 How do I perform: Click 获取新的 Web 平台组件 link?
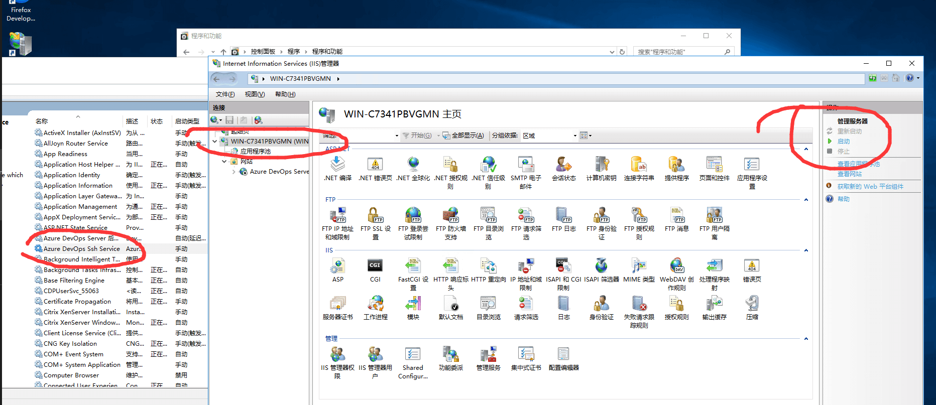pos(870,187)
